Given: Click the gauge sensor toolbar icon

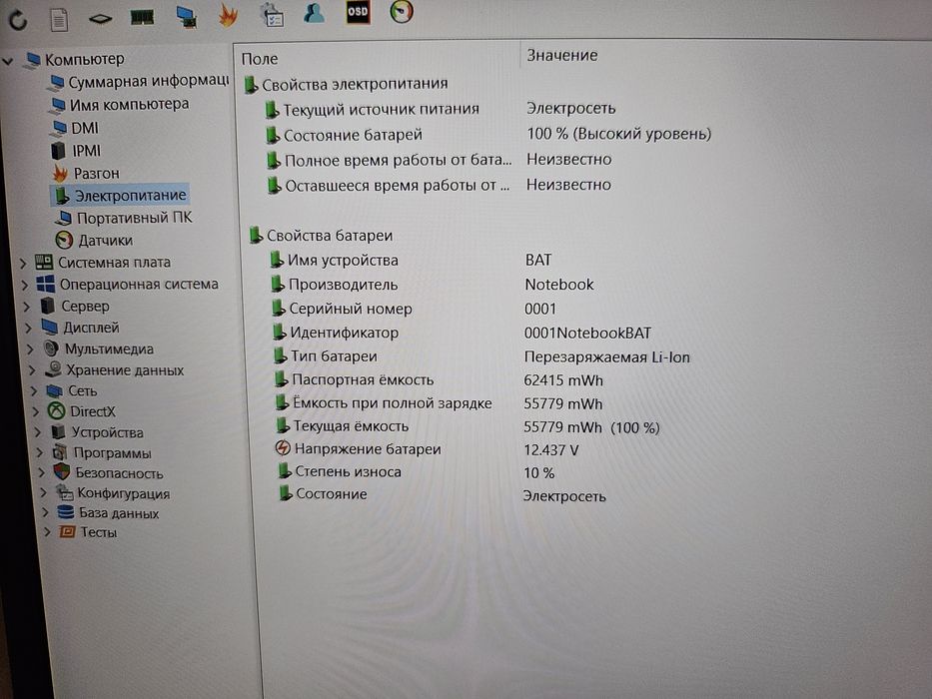Looking at the screenshot, I should coord(402,11).
